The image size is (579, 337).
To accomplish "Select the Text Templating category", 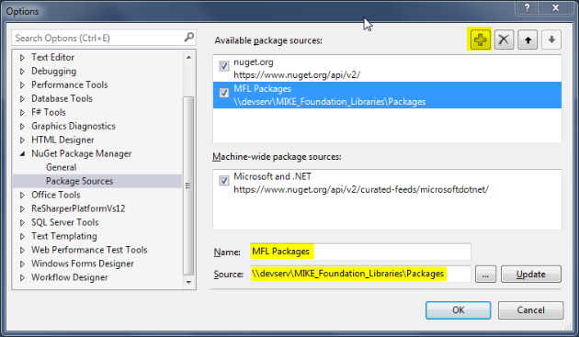I will pos(64,236).
